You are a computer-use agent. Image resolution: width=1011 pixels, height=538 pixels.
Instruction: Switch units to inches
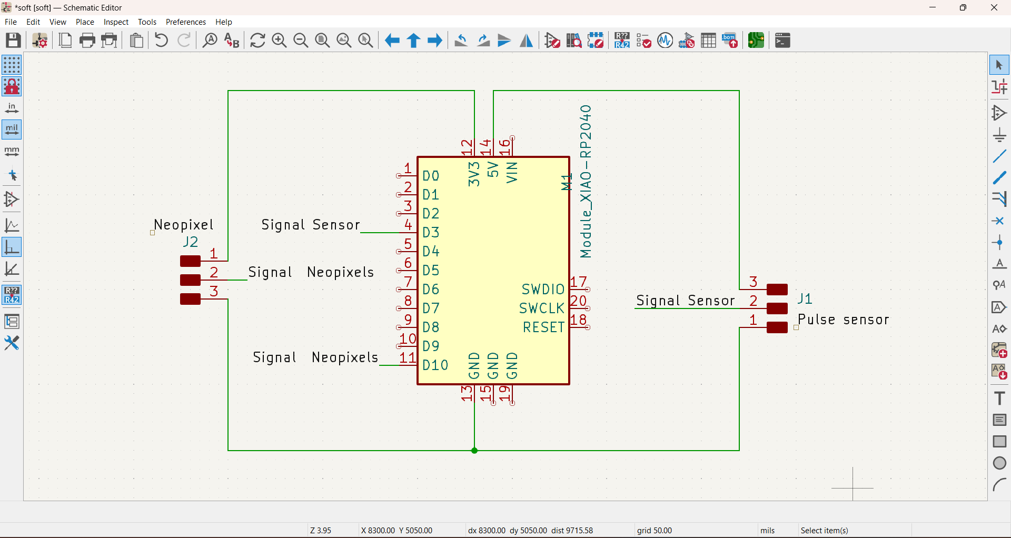click(12, 108)
